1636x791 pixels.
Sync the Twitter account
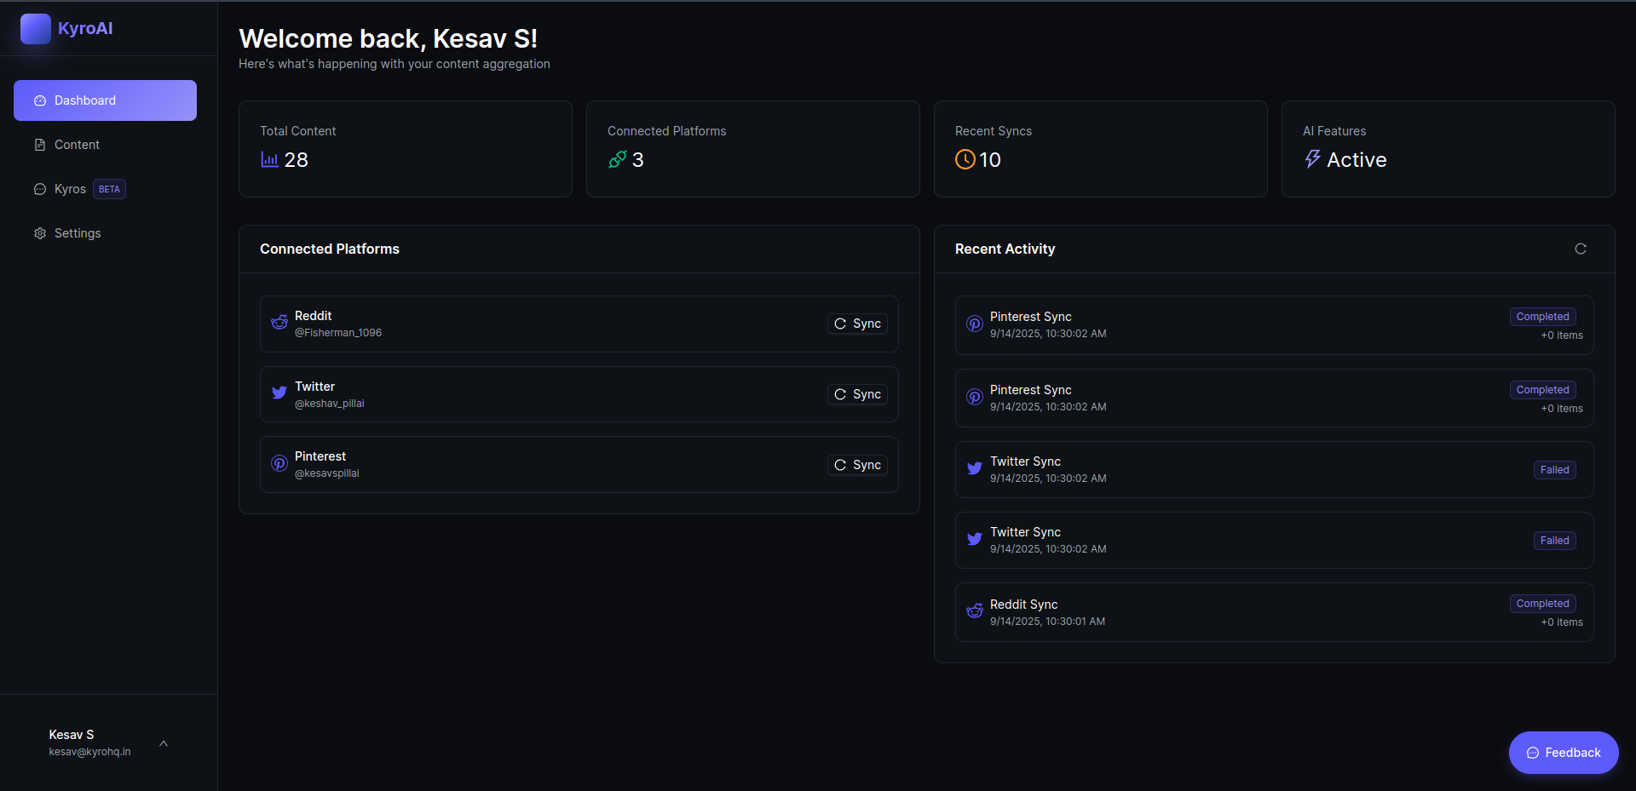click(x=857, y=394)
